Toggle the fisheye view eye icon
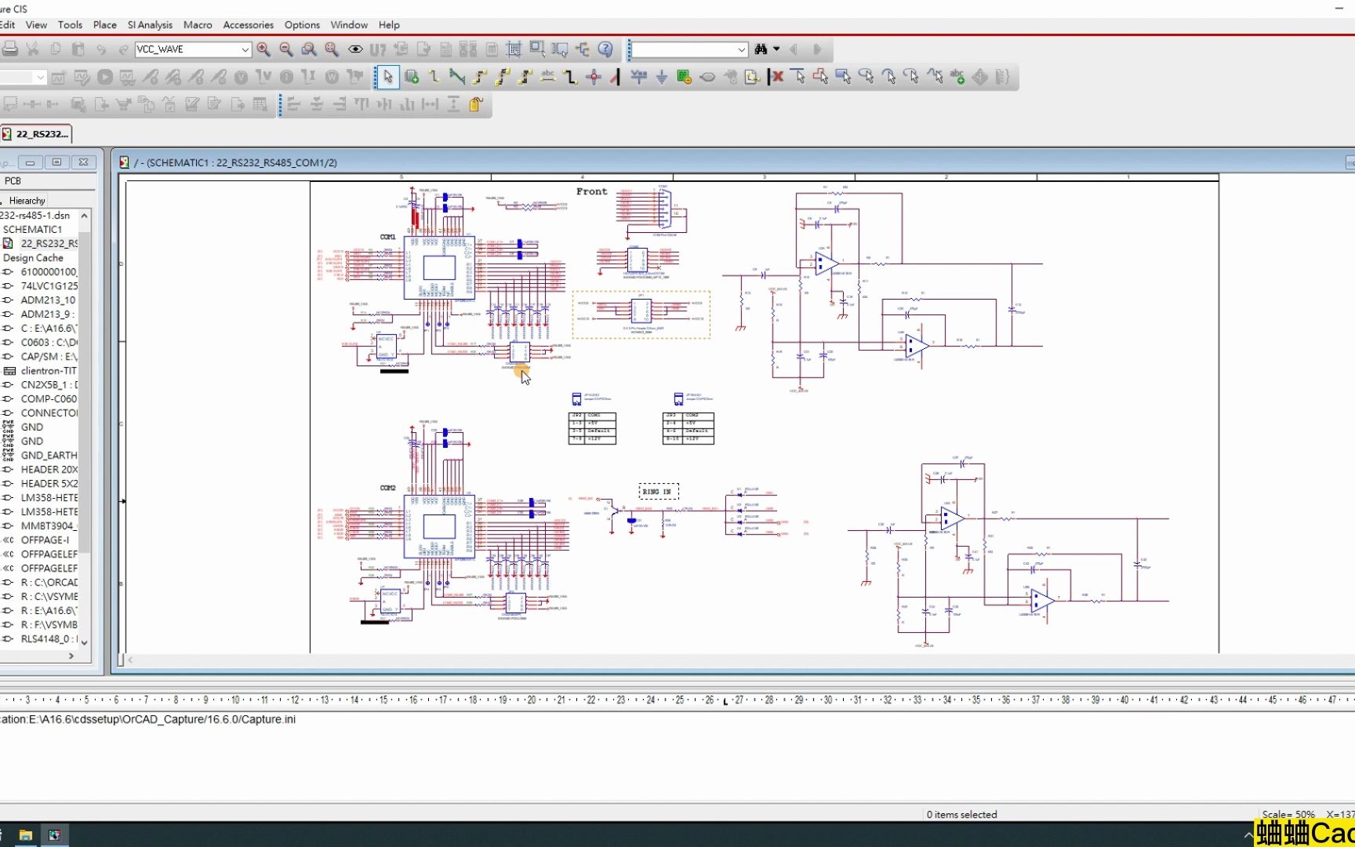This screenshot has width=1355, height=847. pyautogui.click(x=355, y=49)
